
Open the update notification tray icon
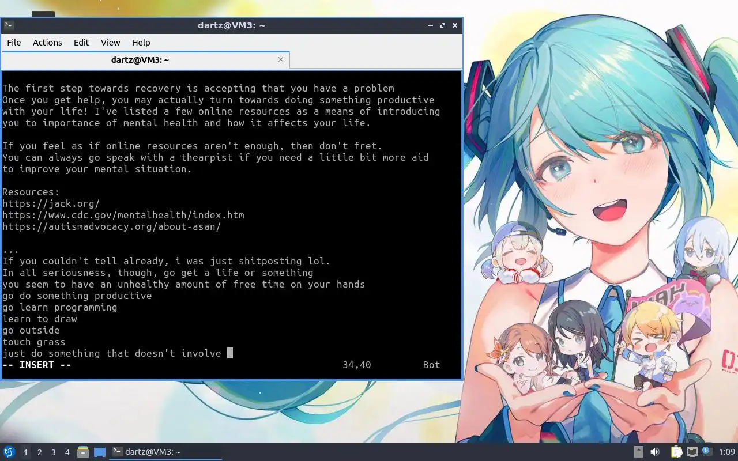[707, 451]
